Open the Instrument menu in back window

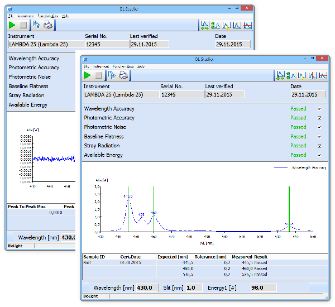[26, 16]
